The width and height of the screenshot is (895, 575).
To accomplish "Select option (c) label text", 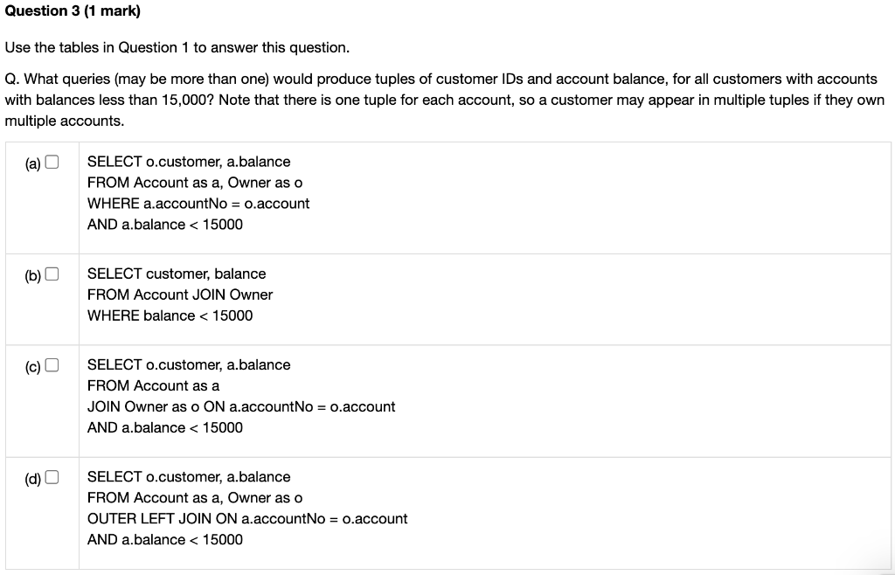I will click(33, 364).
